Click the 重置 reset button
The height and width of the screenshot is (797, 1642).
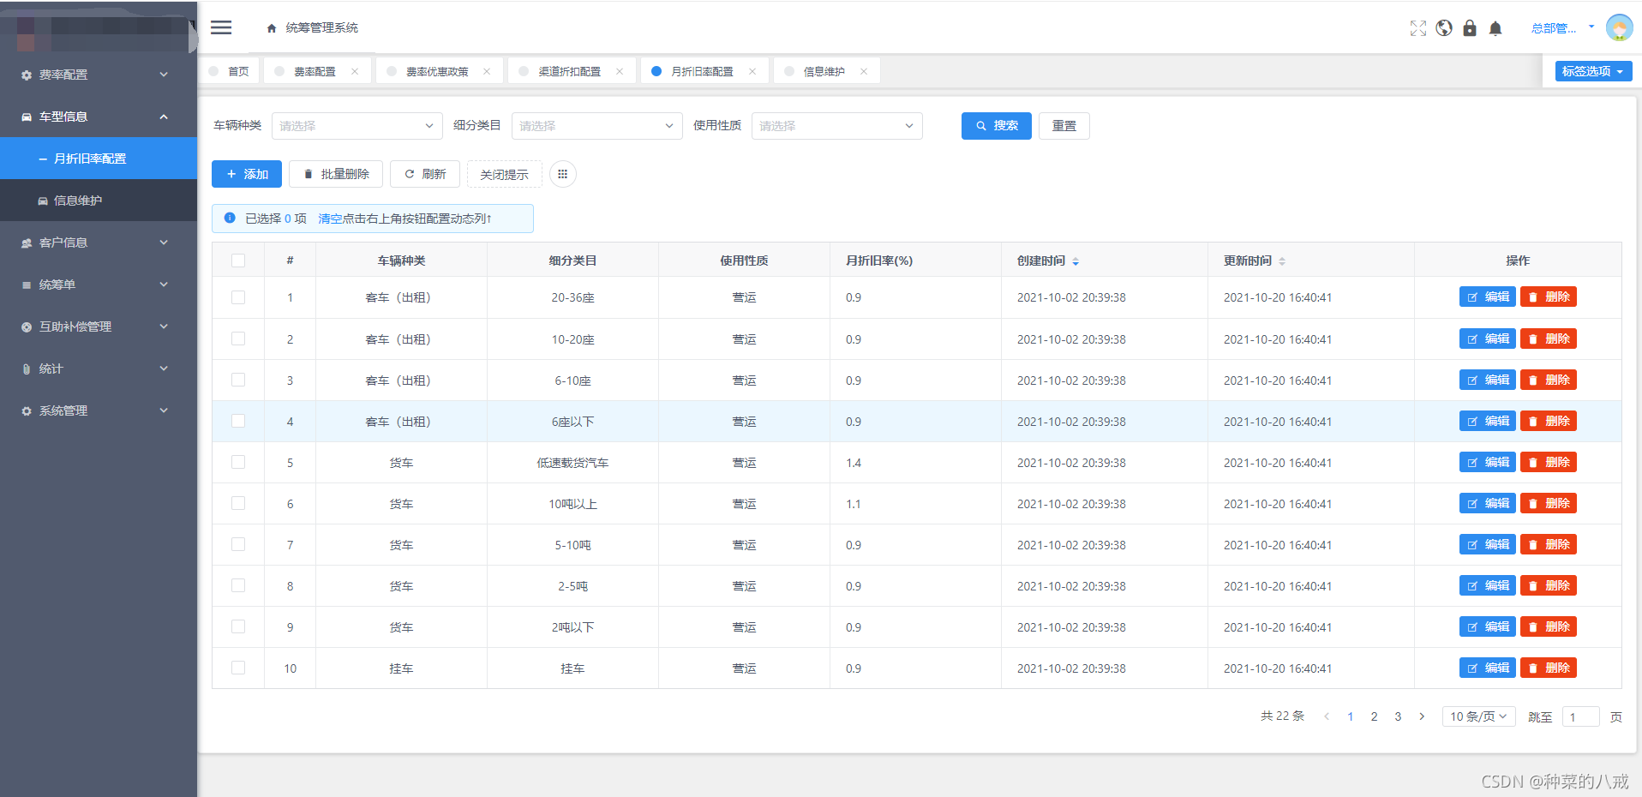coord(1064,126)
